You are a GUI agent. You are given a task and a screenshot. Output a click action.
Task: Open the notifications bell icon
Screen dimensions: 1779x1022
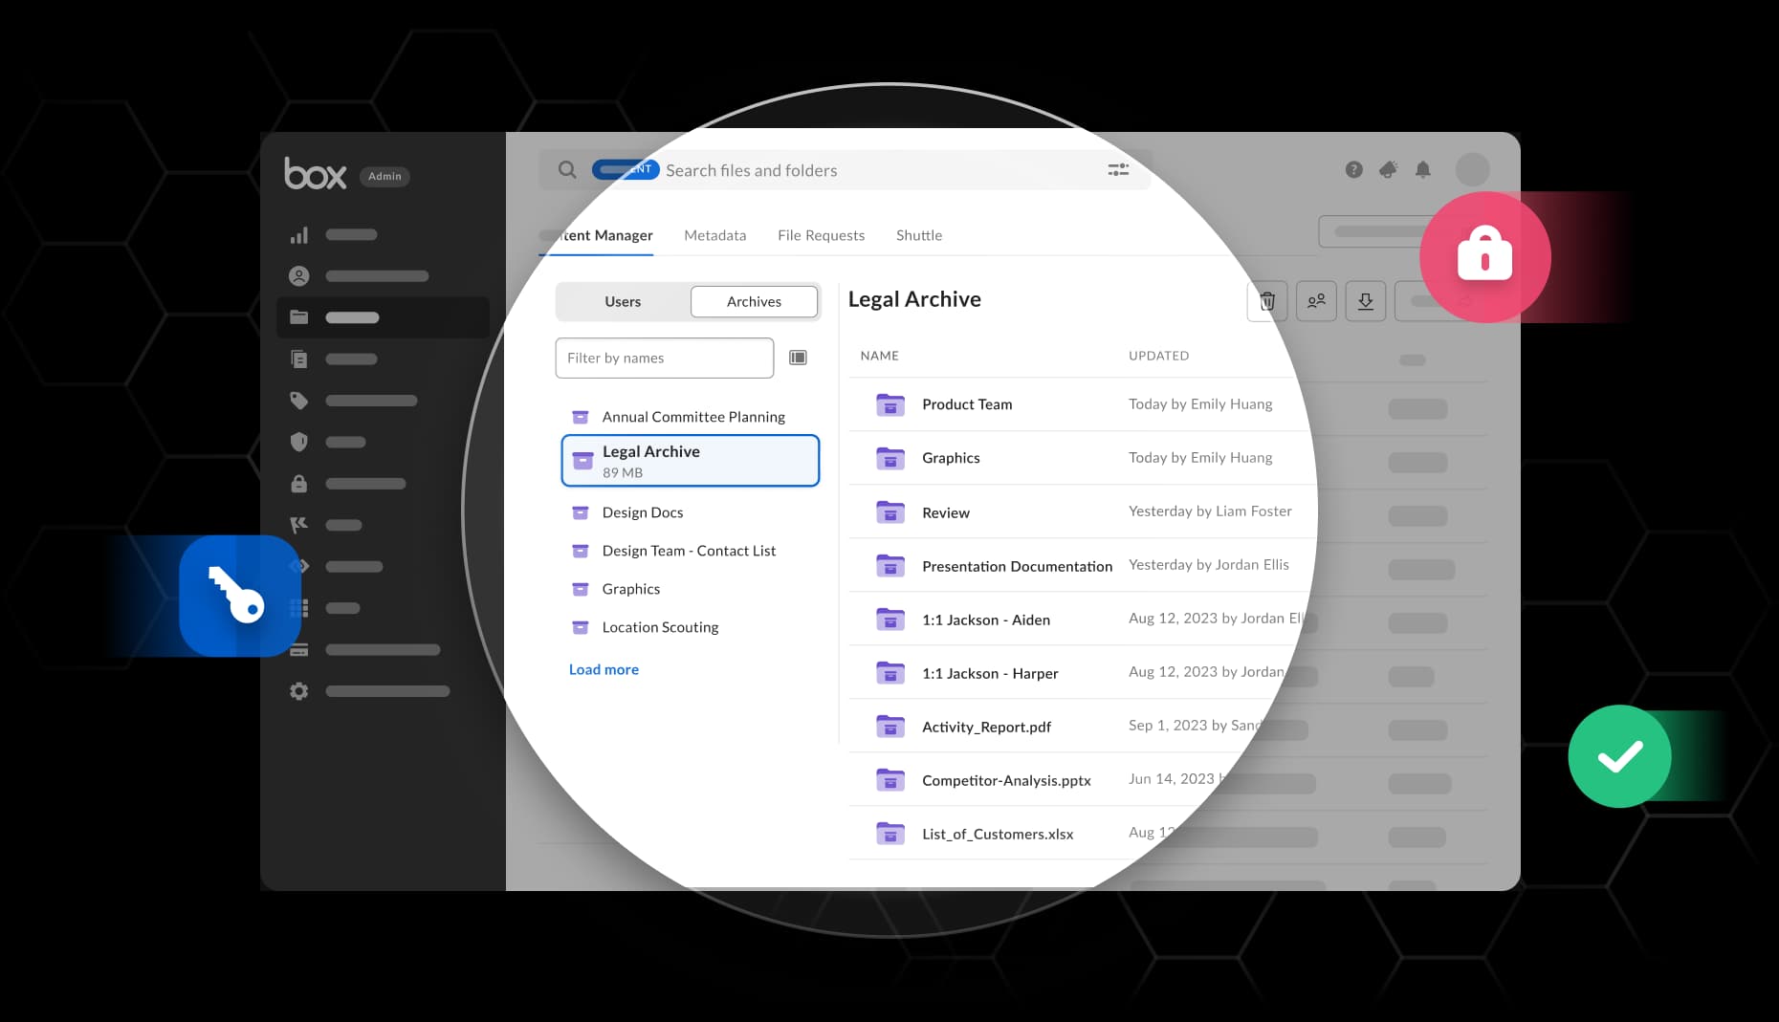1423,170
